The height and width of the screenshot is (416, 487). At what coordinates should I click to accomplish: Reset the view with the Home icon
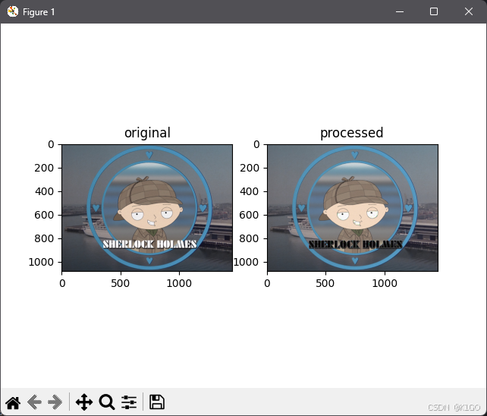pyautogui.click(x=13, y=402)
